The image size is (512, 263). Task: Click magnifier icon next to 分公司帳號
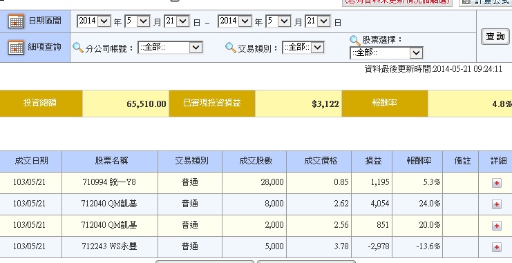[x=77, y=48]
